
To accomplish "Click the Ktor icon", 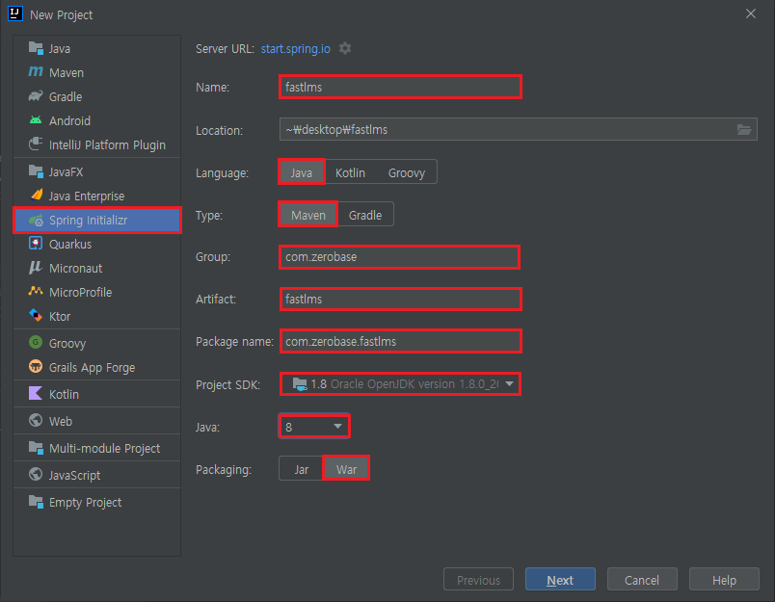I will click(x=36, y=315).
